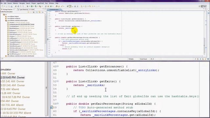Select package com.dbkear.helpers
This screenshot has height=118, width=210.
pyautogui.click(x=13, y=16)
